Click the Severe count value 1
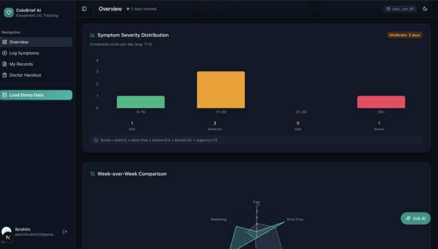Viewport: 438px width, 249px height. pos(379,123)
